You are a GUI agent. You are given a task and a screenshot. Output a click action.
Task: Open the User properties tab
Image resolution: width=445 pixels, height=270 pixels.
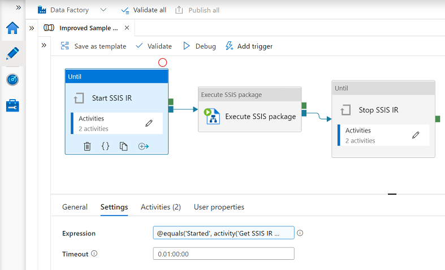[x=219, y=207]
